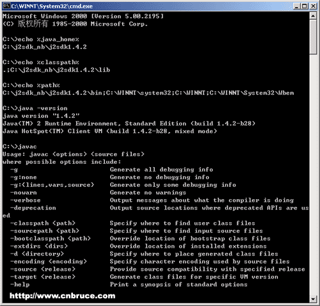Click the '-g:none' option text
Screen dimensions: 320x306
coord(24,177)
